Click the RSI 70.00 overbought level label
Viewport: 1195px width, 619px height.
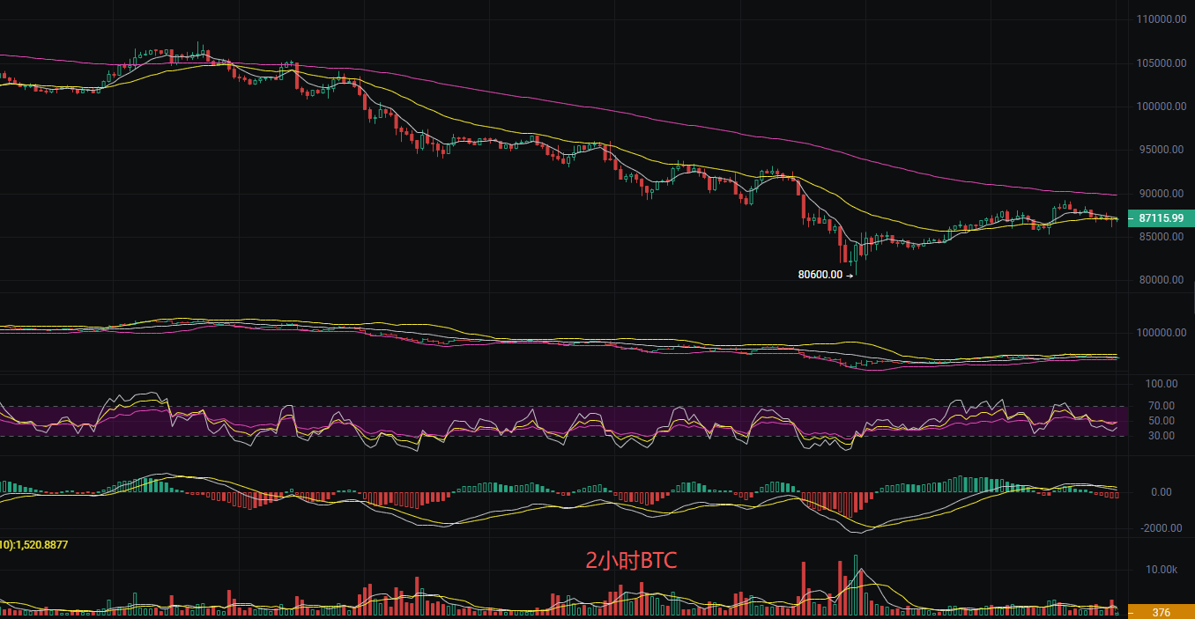(1162, 406)
